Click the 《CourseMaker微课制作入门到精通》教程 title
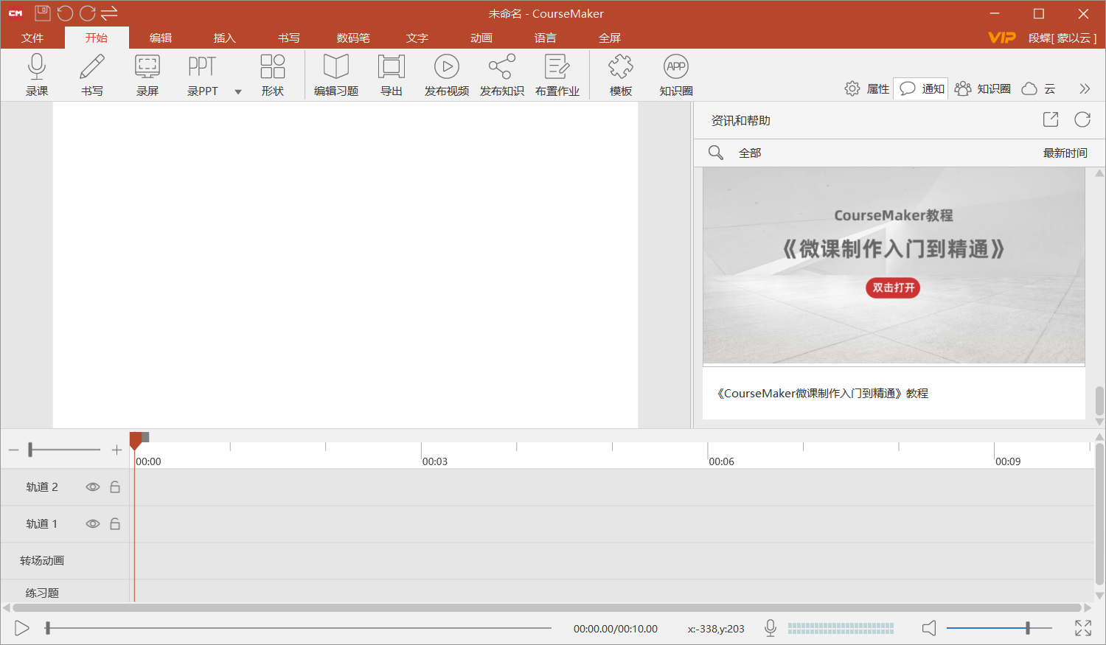The width and height of the screenshot is (1106, 645). tap(822, 393)
